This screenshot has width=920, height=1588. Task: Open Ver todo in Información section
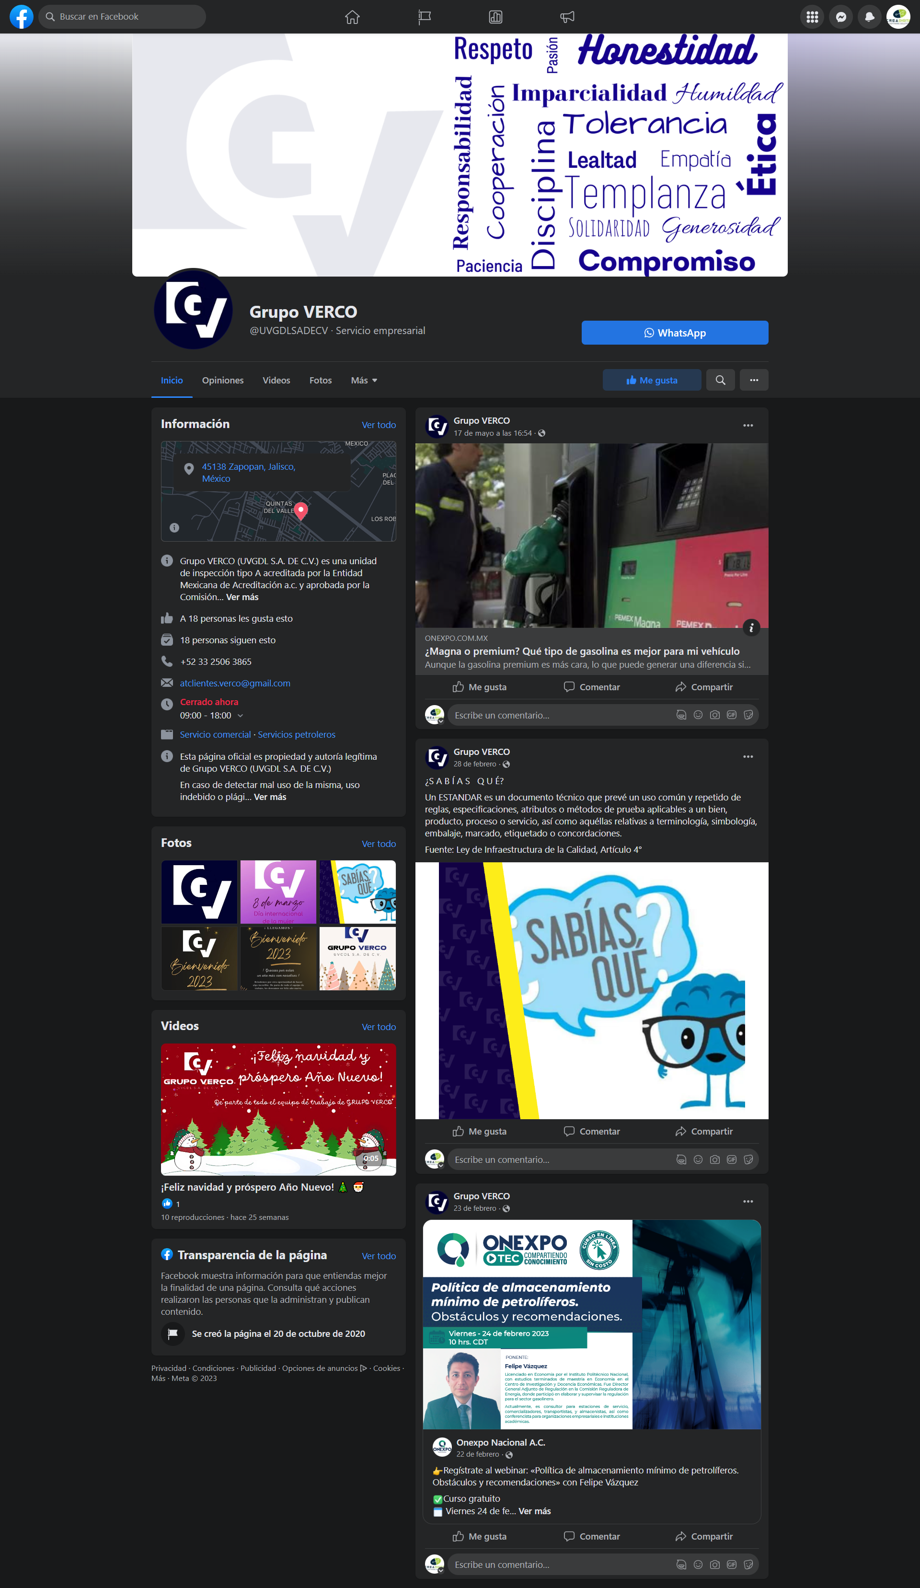click(x=379, y=425)
